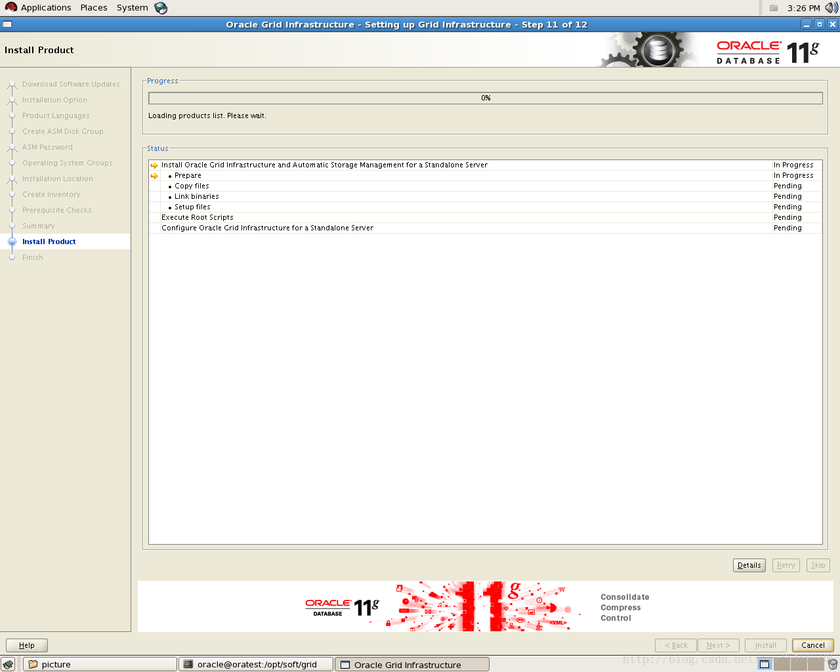Click the window menu icon in title bar
The width and height of the screenshot is (840, 672).
click(7, 24)
